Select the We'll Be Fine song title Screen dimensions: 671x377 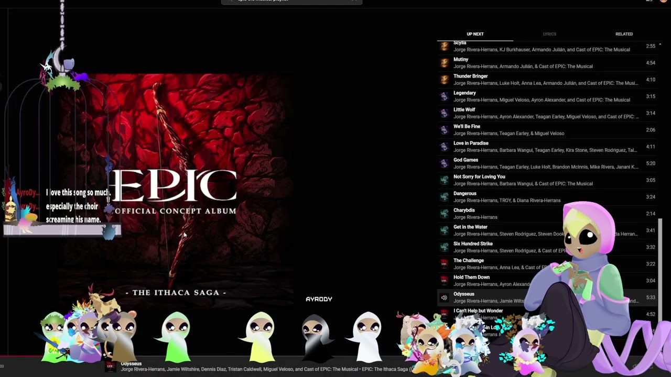click(x=467, y=127)
